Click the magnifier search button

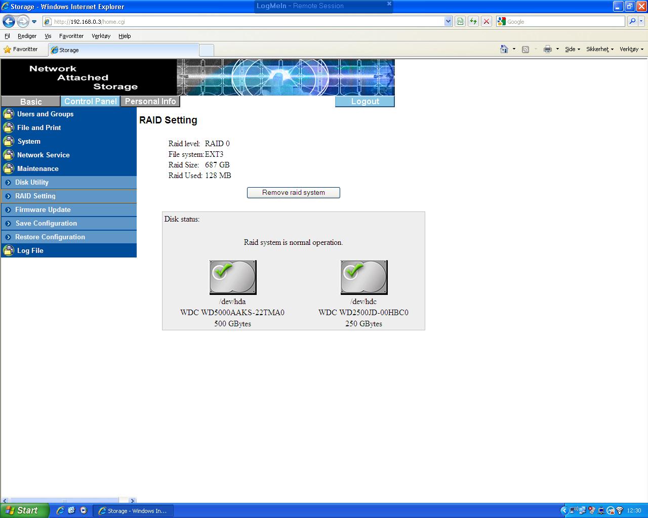(632, 21)
